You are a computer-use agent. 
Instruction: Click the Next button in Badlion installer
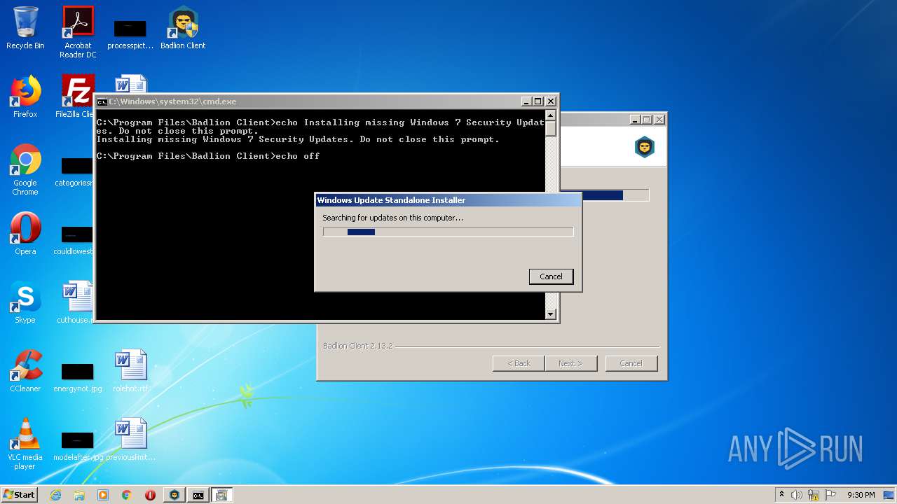point(571,363)
